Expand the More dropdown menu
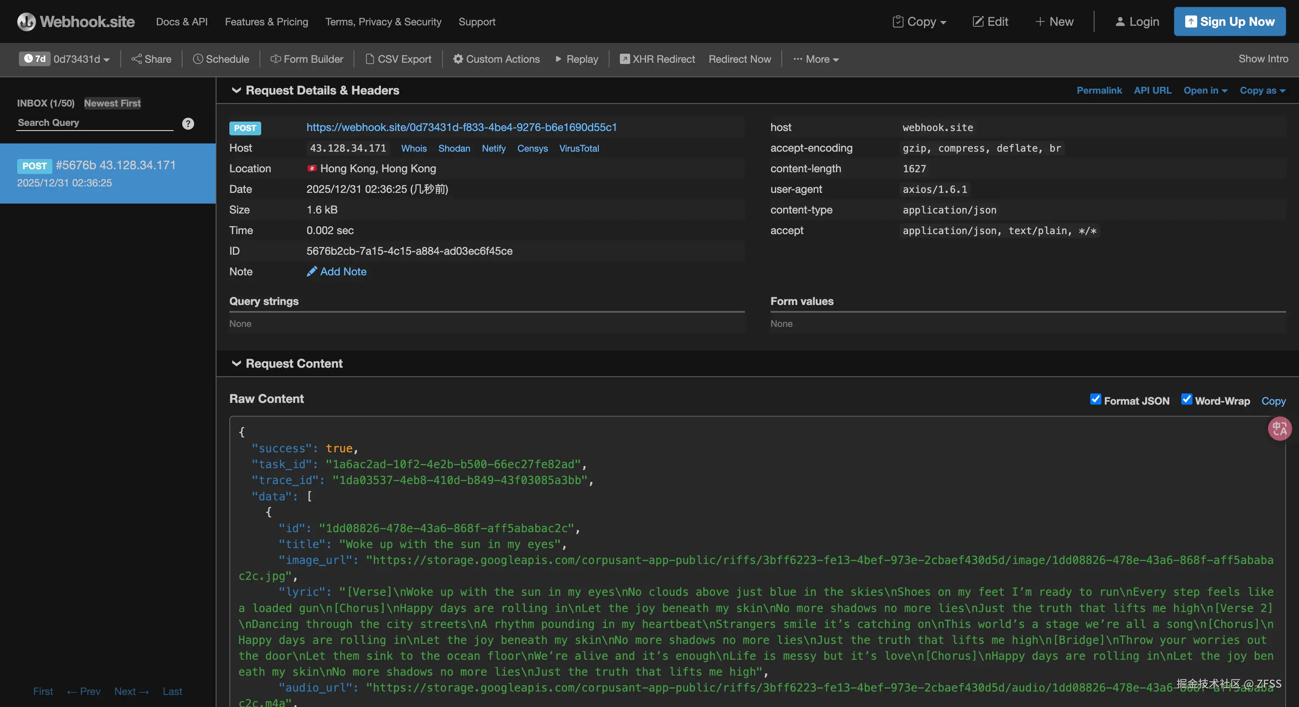The image size is (1299, 707). click(x=816, y=59)
